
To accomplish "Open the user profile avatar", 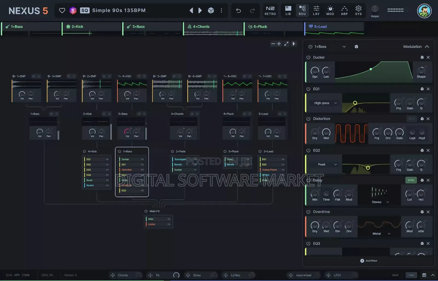I will pyautogui.click(x=424, y=11).
